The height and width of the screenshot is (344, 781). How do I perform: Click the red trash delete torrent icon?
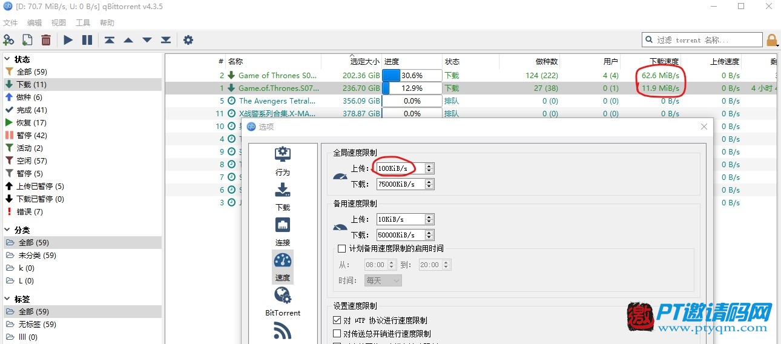[46, 40]
